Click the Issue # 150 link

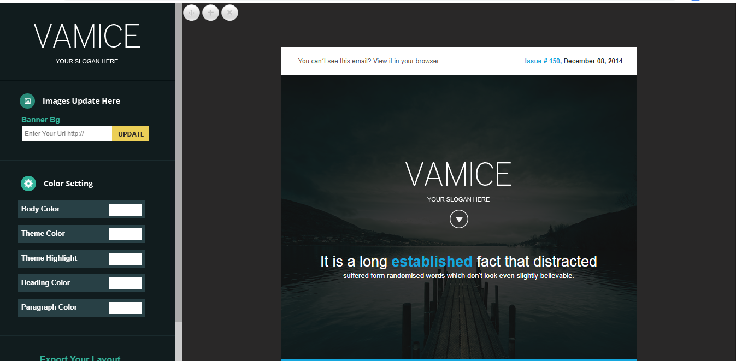coord(542,61)
